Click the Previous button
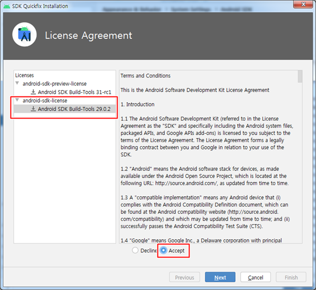Screen dimensions: 316x290 tap(184, 277)
